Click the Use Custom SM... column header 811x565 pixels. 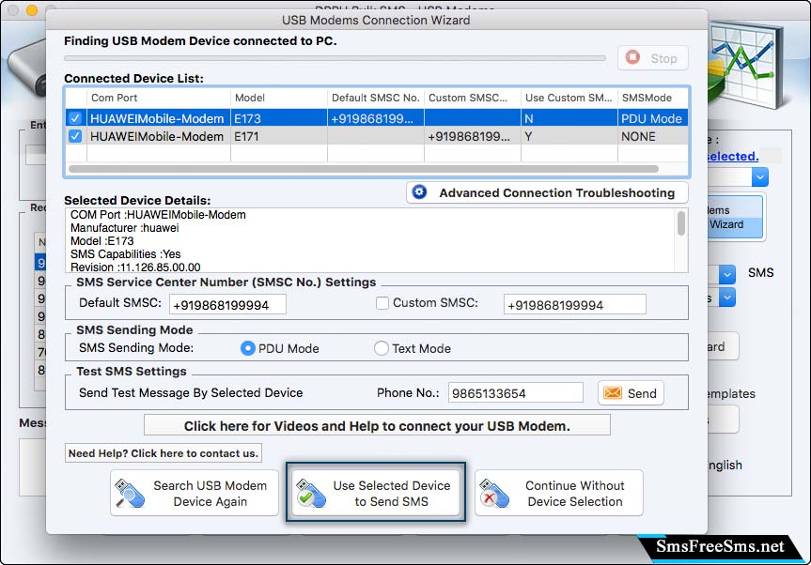[569, 98]
